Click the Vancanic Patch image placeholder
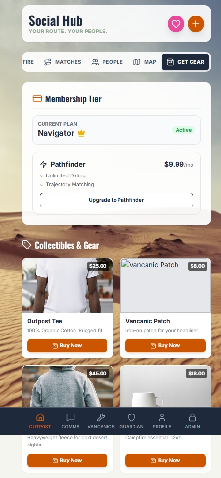221x478 pixels. click(x=166, y=286)
